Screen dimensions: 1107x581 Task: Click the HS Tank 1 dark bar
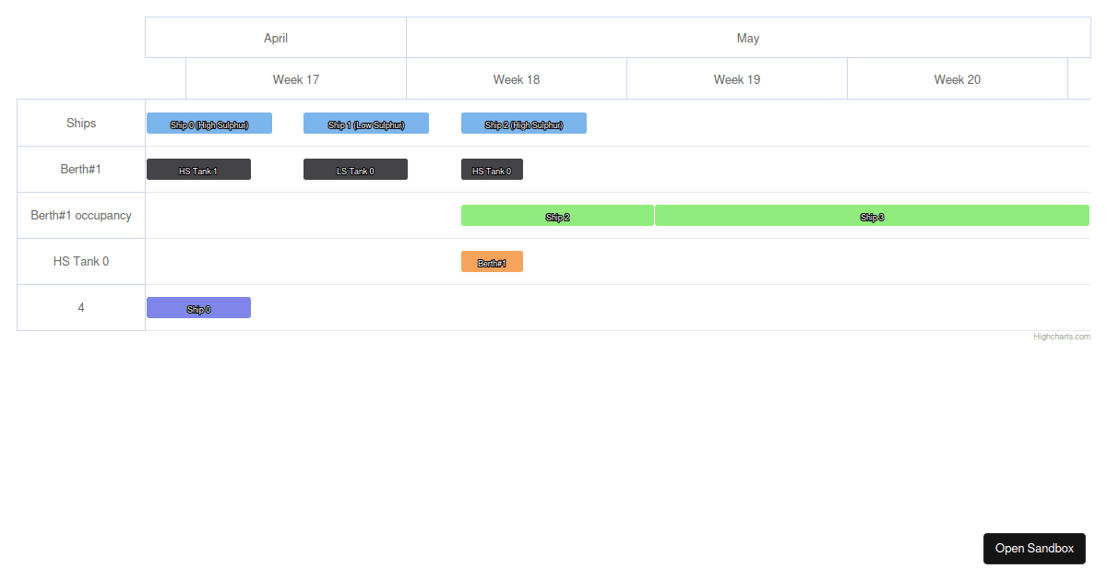click(x=198, y=169)
